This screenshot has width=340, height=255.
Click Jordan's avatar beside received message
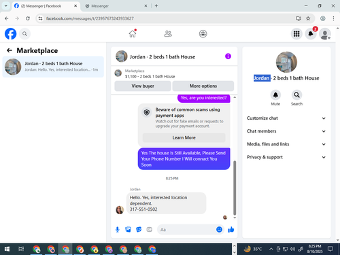tap(120, 210)
